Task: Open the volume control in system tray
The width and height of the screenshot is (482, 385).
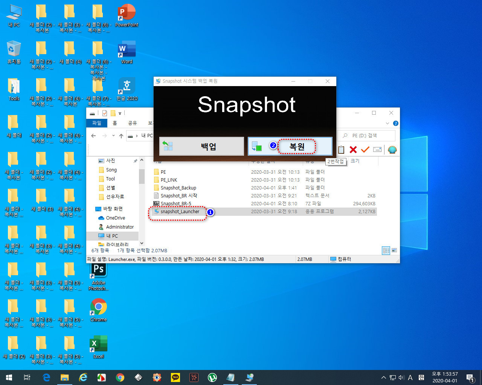Action: point(401,377)
